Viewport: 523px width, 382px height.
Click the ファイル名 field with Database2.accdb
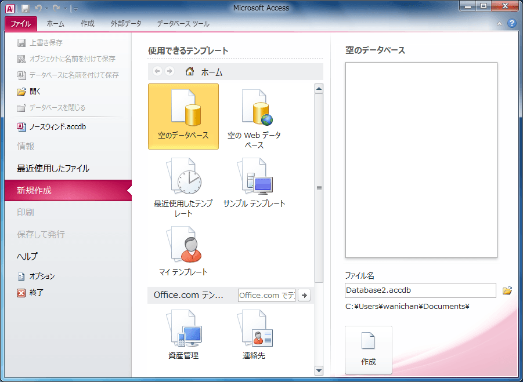[421, 290]
